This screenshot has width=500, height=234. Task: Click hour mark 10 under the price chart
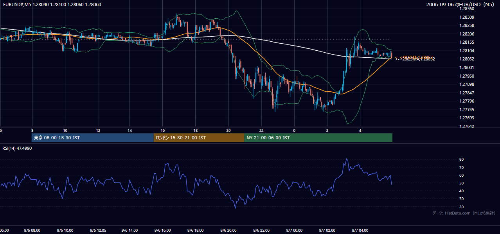[x=65, y=131]
